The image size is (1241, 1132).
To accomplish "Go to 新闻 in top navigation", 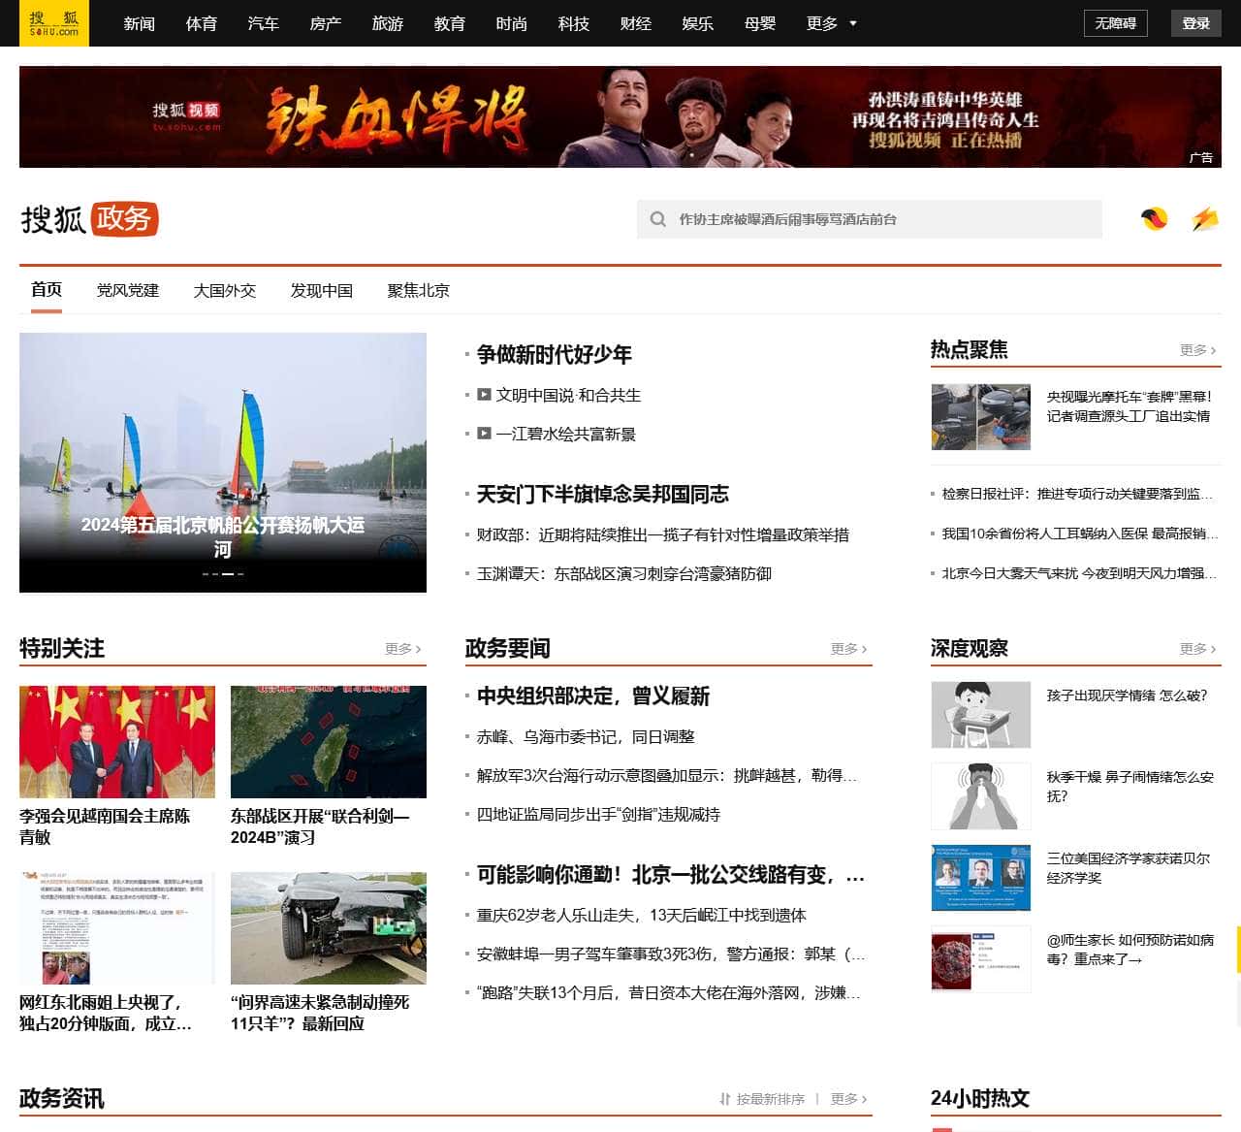I will [x=140, y=23].
